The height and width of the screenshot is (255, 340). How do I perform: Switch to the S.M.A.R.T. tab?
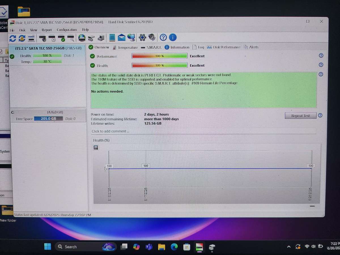pos(153,47)
